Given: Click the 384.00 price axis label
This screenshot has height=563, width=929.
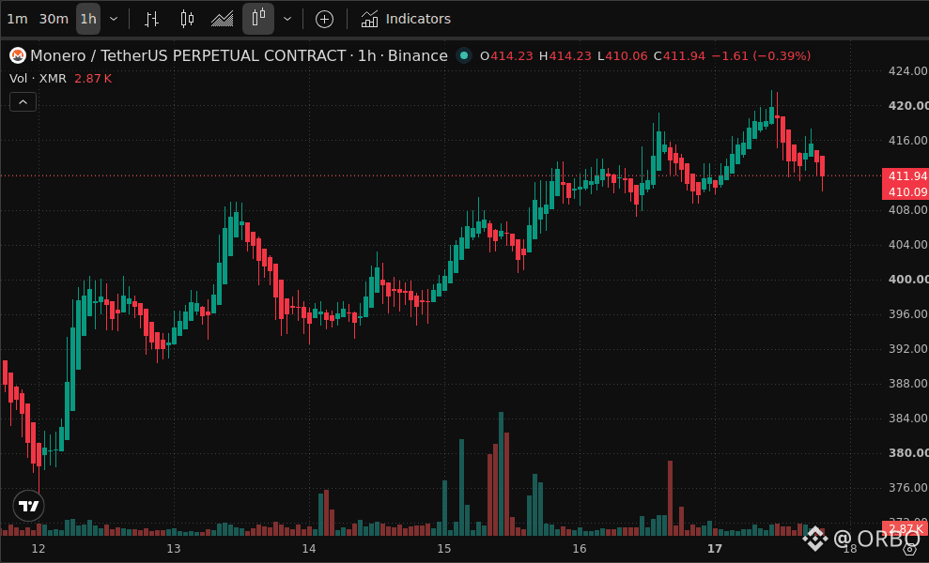Looking at the screenshot, I should coord(907,418).
